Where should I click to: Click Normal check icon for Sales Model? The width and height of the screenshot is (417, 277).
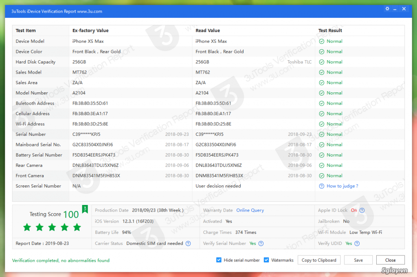pyautogui.click(x=322, y=72)
